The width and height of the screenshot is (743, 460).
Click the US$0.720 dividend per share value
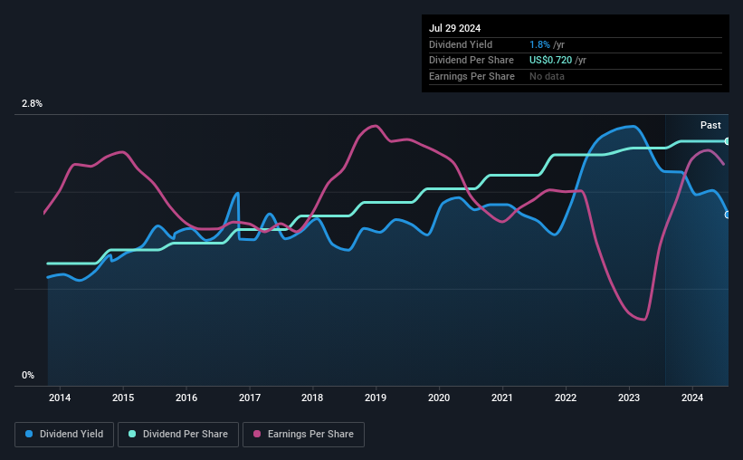(550, 61)
